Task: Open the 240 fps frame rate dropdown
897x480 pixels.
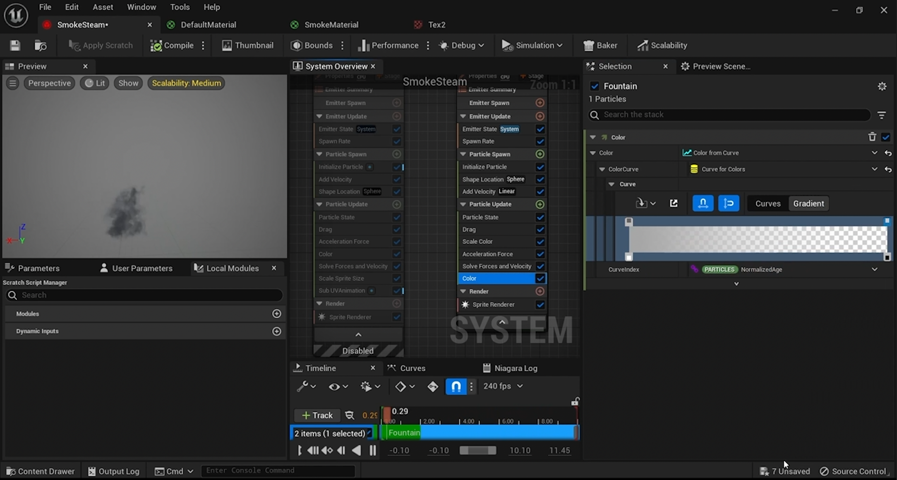Action: pos(503,386)
